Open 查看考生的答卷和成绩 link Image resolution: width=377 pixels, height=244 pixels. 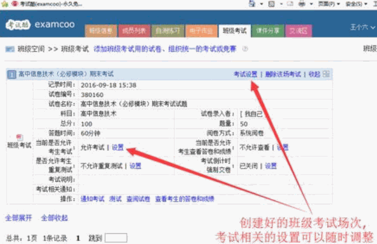pyautogui.click(x=185, y=199)
